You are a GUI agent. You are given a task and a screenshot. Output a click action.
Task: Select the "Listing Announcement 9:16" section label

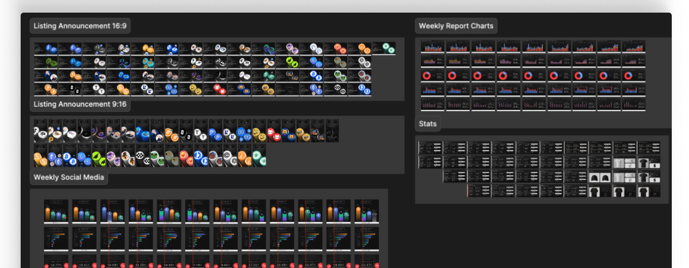(80, 104)
